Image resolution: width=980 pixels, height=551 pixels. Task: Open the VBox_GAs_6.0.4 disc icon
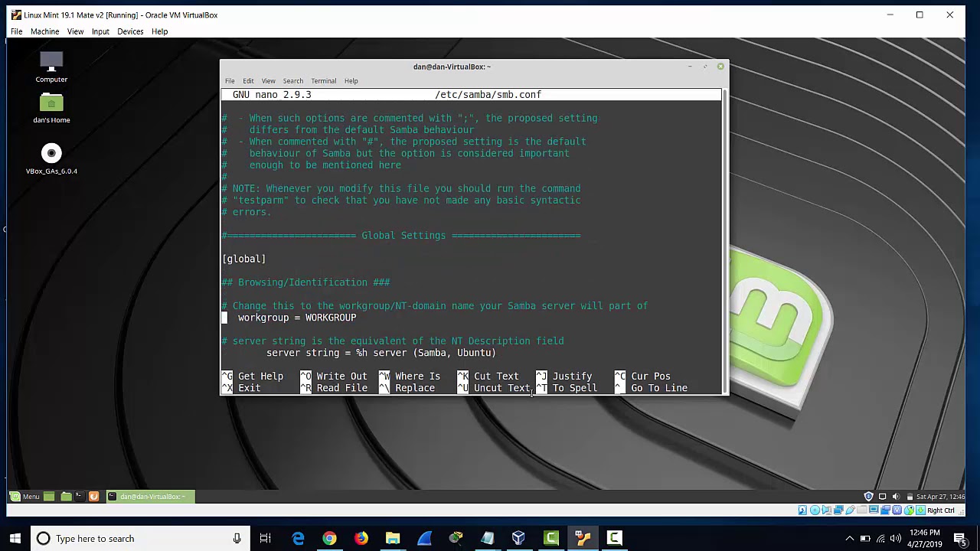[51, 159]
